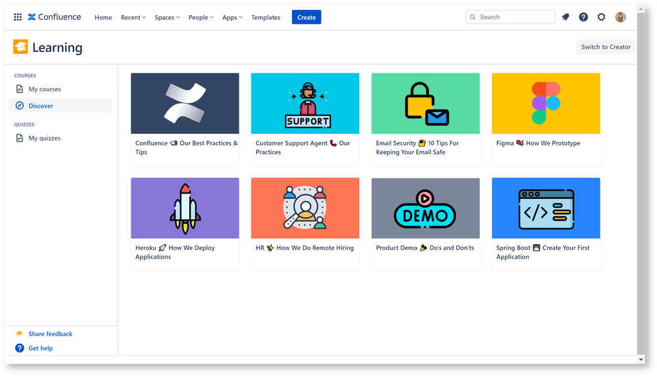Click the Share feedback link

50,334
